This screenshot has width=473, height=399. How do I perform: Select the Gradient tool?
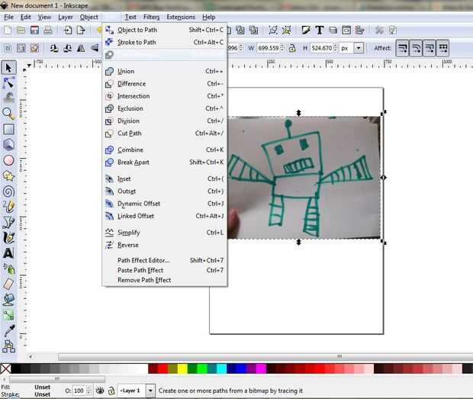point(8,315)
